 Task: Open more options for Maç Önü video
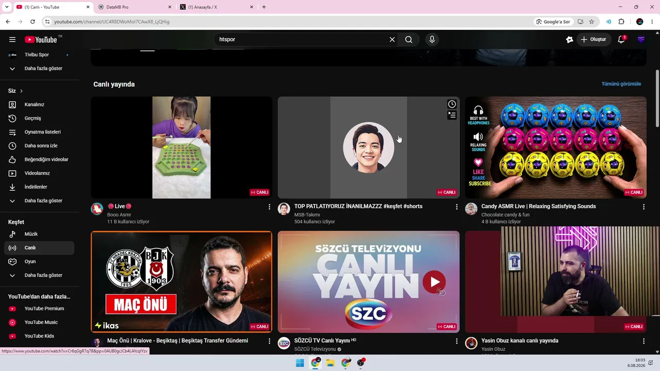coord(269,341)
